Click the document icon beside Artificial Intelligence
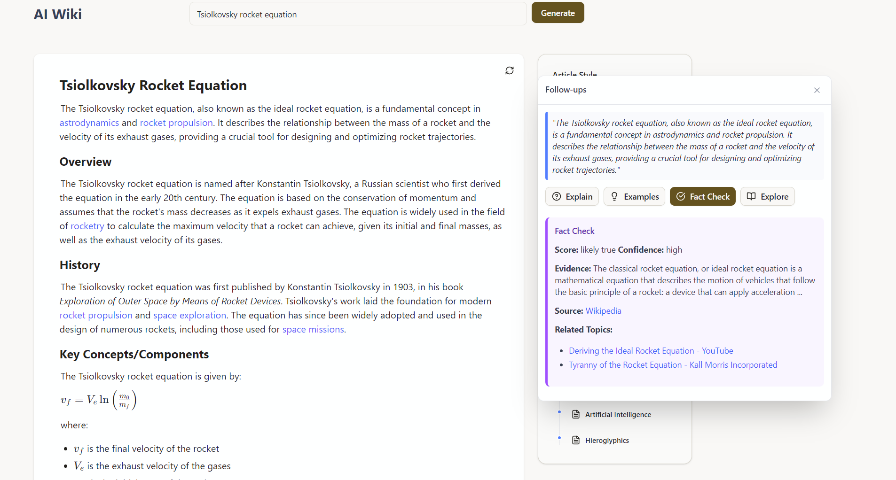The width and height of the screenshot is (896, 480). point(576,414)
